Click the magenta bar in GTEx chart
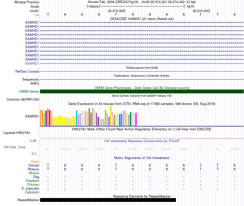This screenshot has width=244, height=206. (x=136, y=119)
